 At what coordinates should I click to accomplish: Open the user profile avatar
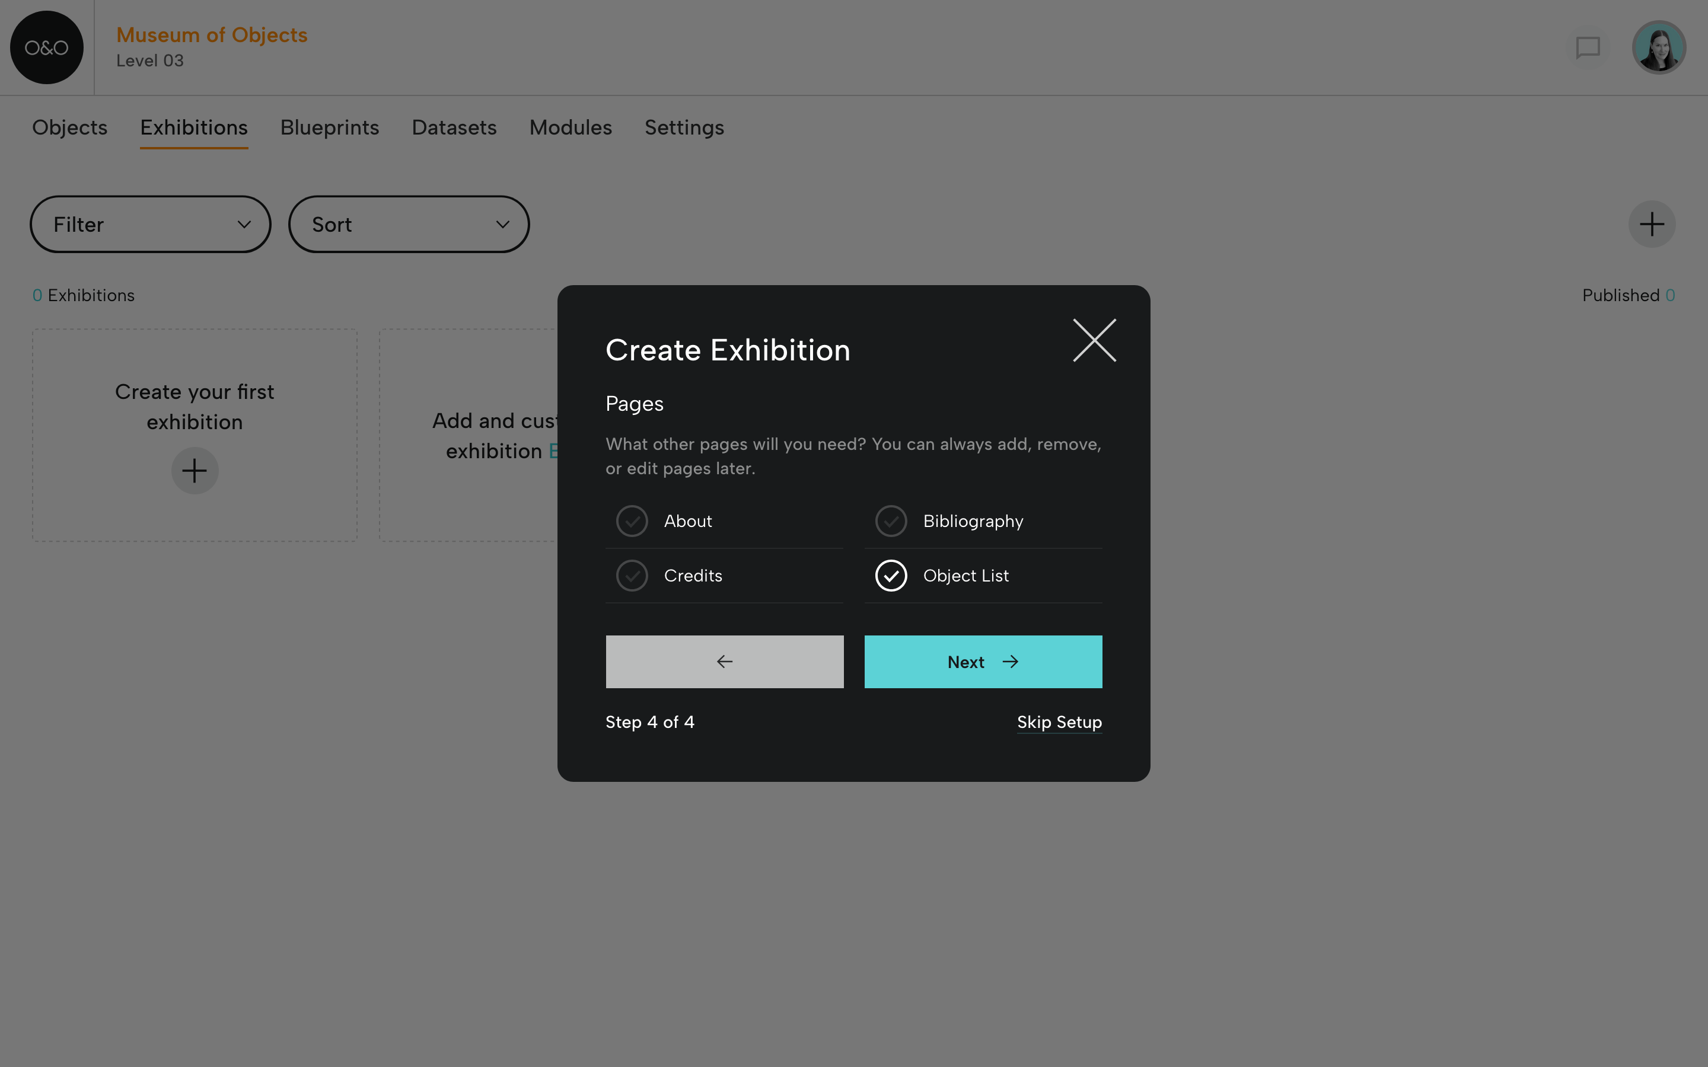click(1659, 47)
